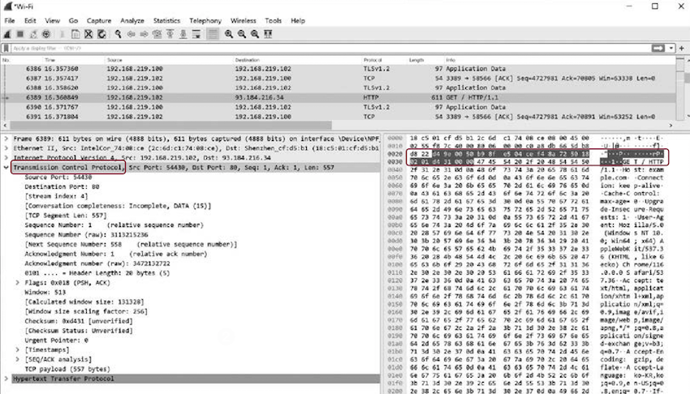Open Find Packet magnifier icon
This screenshot has height=394, width=690.
pos(118,34)
